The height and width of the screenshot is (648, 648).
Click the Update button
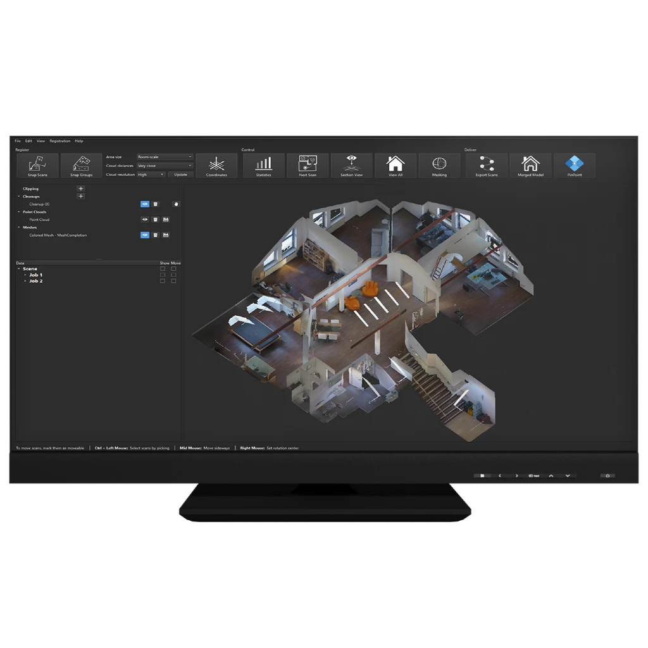(x=180, y=175)
